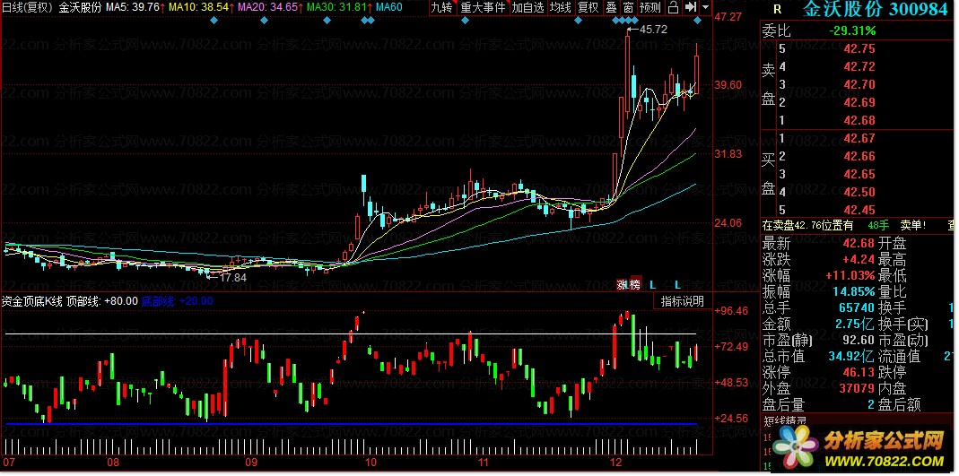Toggle the 窗 sub-window button
Screen dimensions: 959x476
click(x=628, y=8)
